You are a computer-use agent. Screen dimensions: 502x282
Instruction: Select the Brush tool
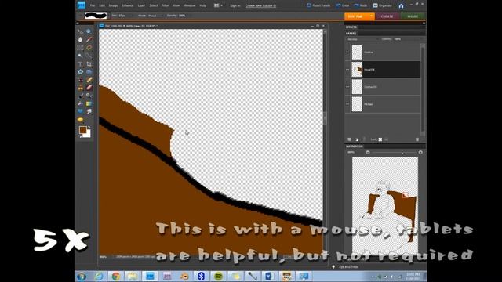click(x=80, y=96)
